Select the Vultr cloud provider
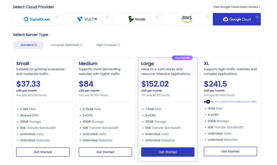Image resolution: width=277 pixels, height=165 pixels. pos(87,19)
